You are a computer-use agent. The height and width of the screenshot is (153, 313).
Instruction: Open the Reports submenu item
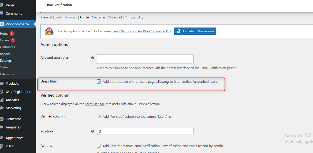[5, 54]
